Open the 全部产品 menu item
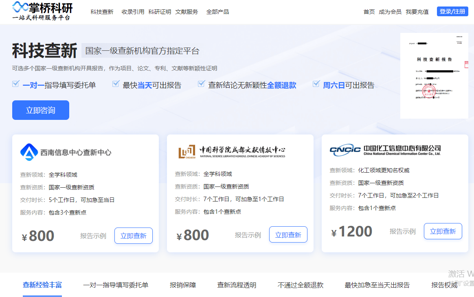The image size is (474, 297). (x=217, y=12)
